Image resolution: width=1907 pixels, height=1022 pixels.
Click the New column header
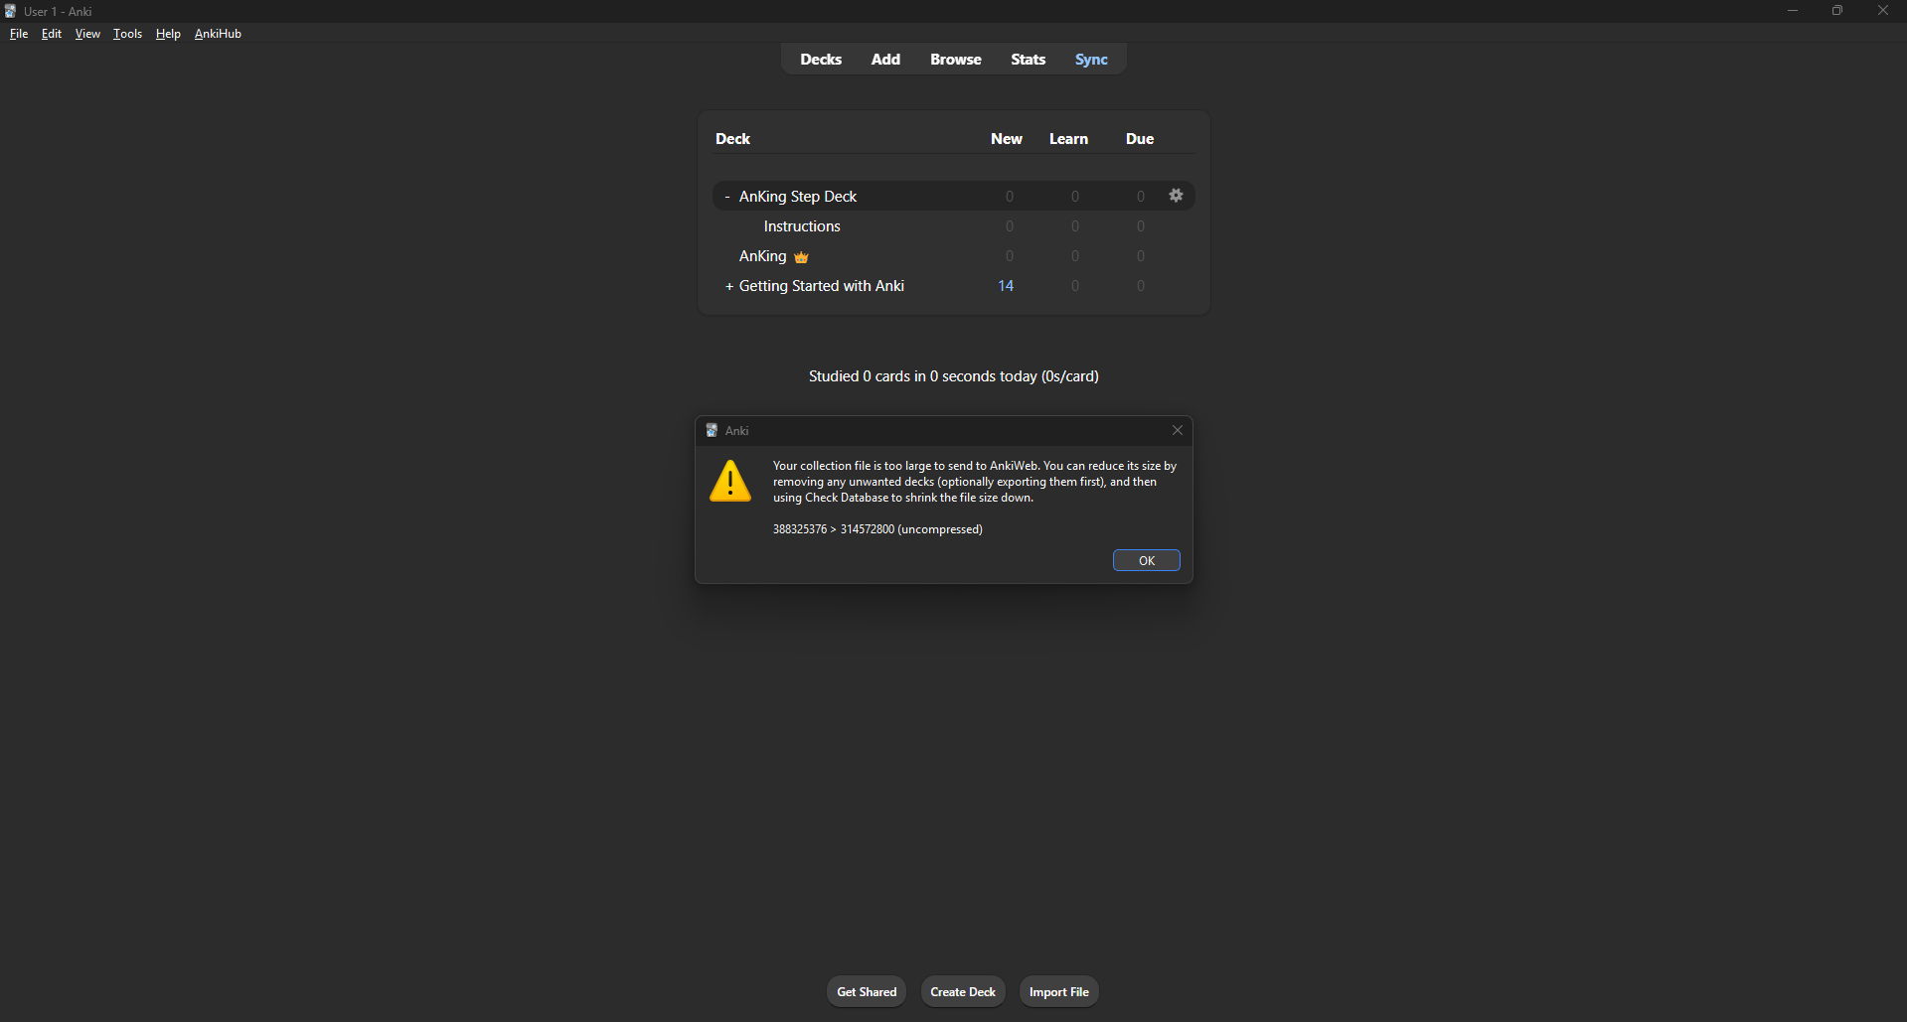(x=1007, y=139)
